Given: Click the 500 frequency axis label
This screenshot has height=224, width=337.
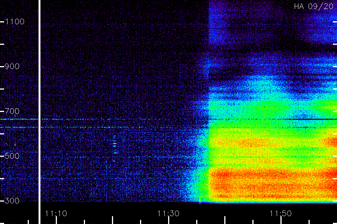Looking at the screenshot, I should point(12,156).
